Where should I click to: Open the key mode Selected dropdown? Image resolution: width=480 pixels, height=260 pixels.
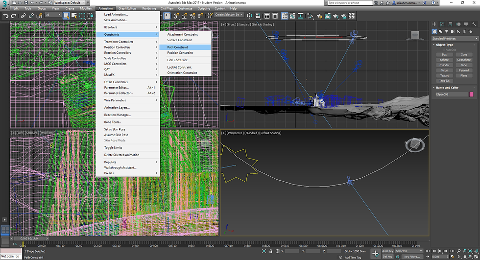(408, 251)
